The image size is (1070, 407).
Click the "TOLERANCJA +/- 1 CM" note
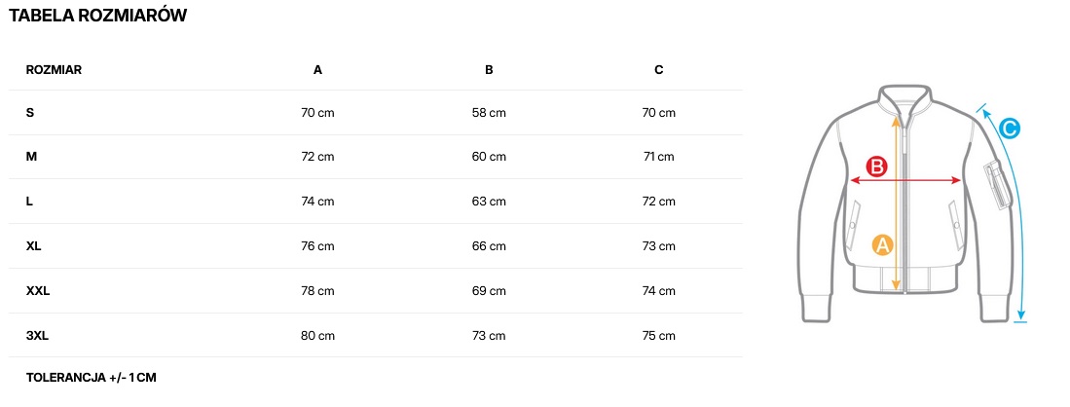92,377
